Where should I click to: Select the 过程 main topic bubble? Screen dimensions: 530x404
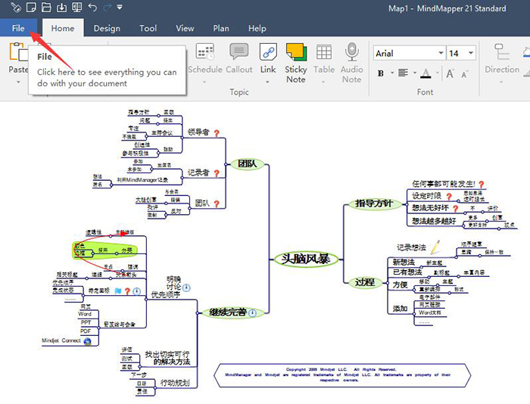click(365, 282)
